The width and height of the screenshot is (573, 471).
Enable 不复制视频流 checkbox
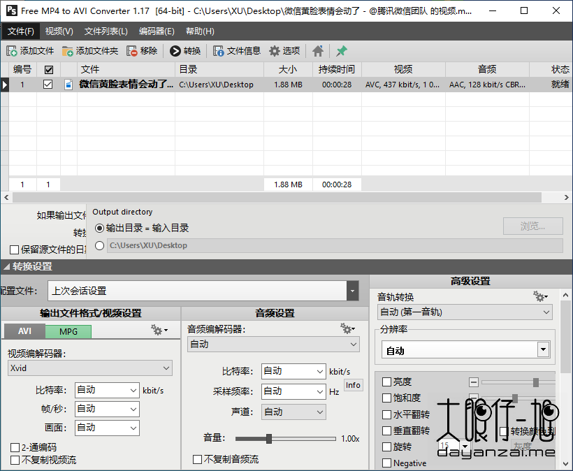(15, 460)
